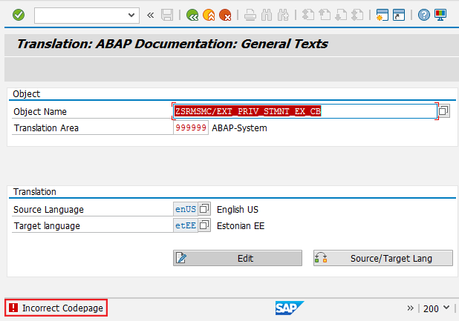Image resolution: width=459 pixels, height=321 pixels.
Task: Click the Print icon in toolbar
Action: [250, 15]
